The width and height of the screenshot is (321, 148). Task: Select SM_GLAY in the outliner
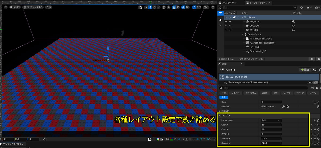pos(255,26)
